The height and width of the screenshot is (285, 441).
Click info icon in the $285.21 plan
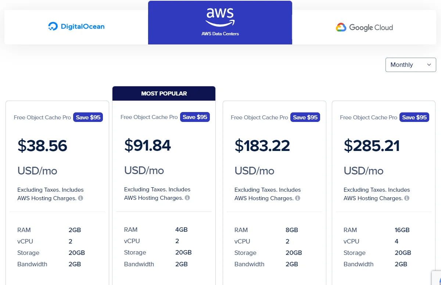[x=407, y=198]
